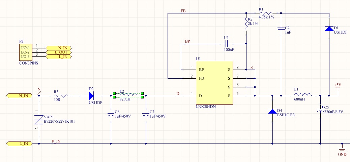Image resolution: width=350 pixels, height=162 pixels.
Task: Click the BP net label text
Action: (187, 41)
